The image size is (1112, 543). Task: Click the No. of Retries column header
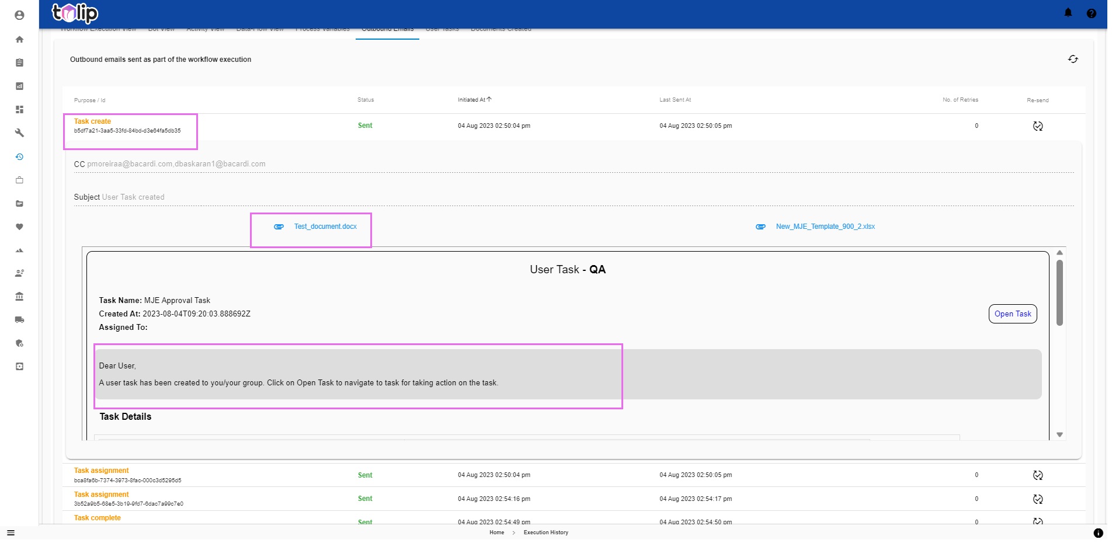tap(960, 100)
